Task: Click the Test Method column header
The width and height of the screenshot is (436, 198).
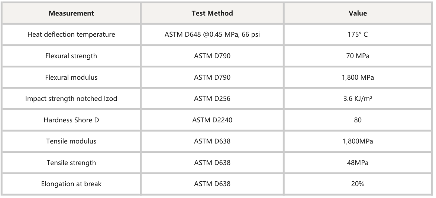Action: click(x=212, y=13)
